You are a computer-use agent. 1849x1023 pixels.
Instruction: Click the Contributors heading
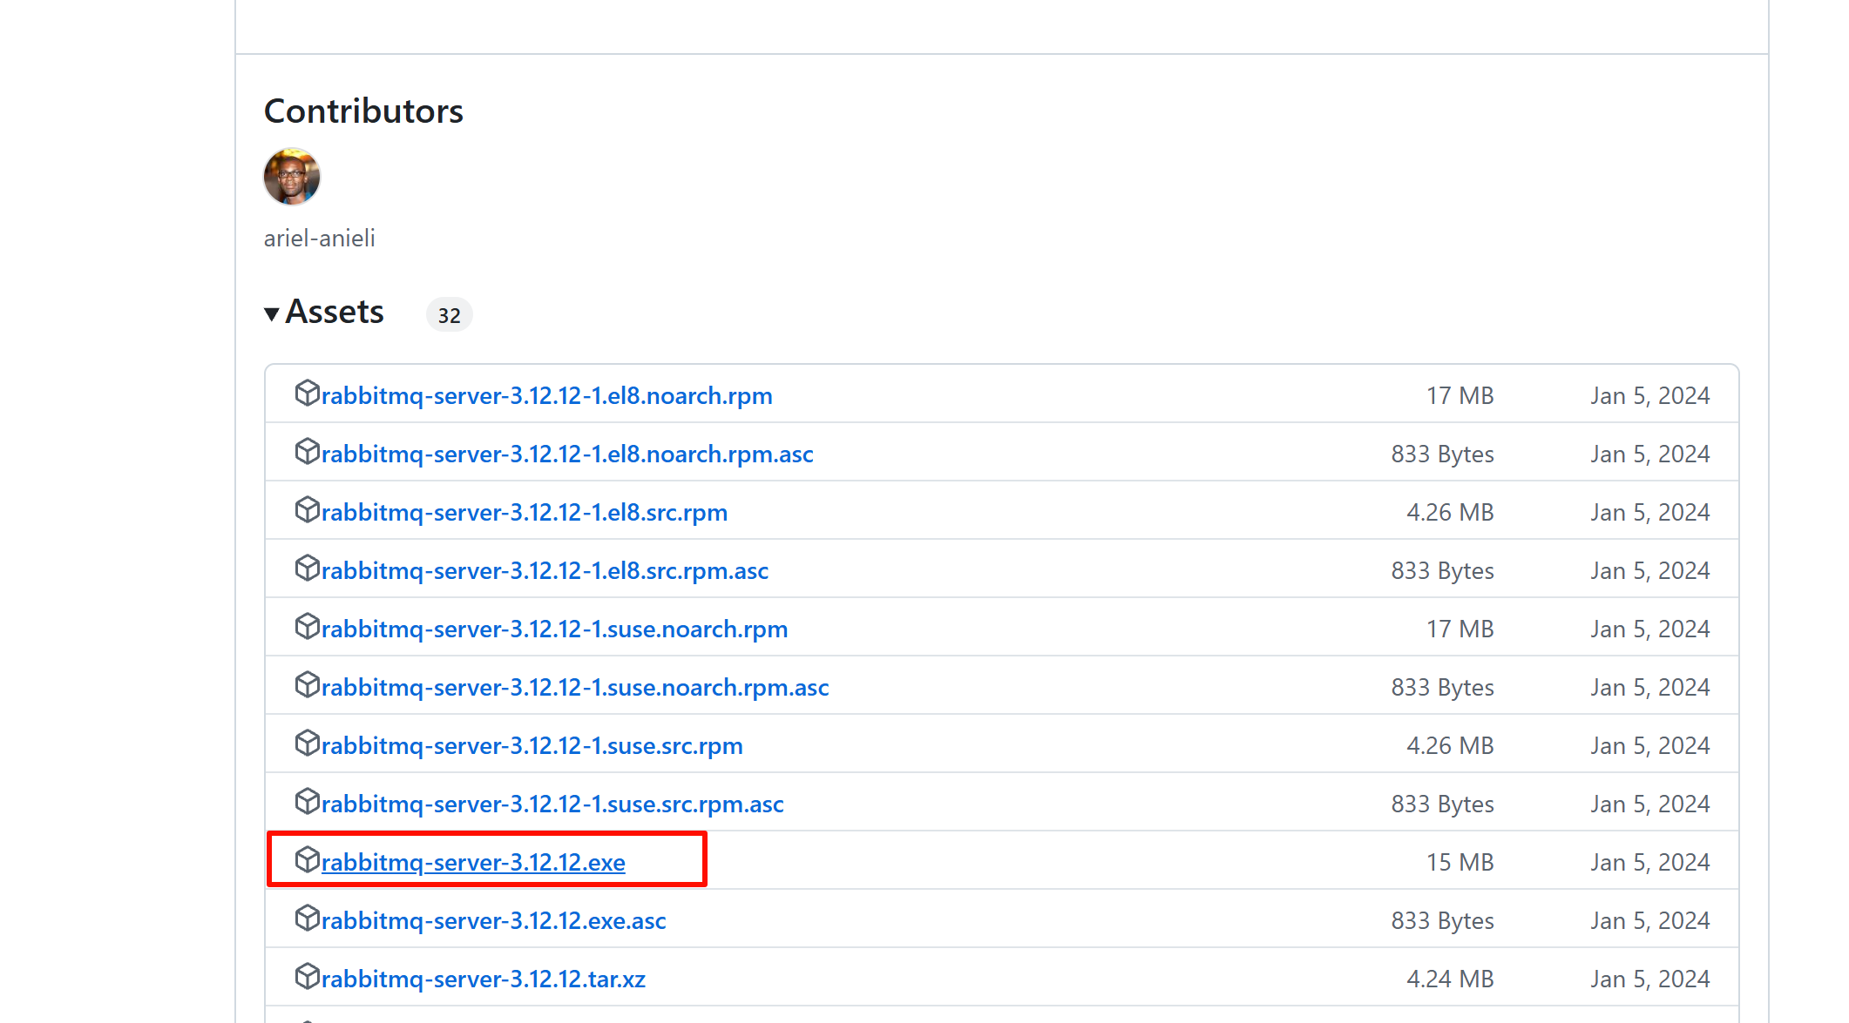point(363,111)
